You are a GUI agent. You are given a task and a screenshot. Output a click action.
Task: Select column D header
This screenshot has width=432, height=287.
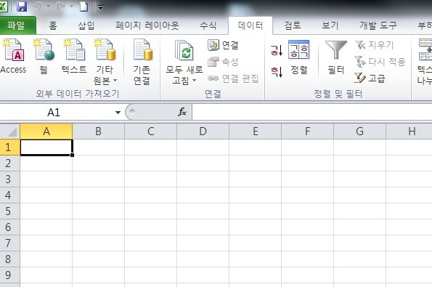pos(203,132)
